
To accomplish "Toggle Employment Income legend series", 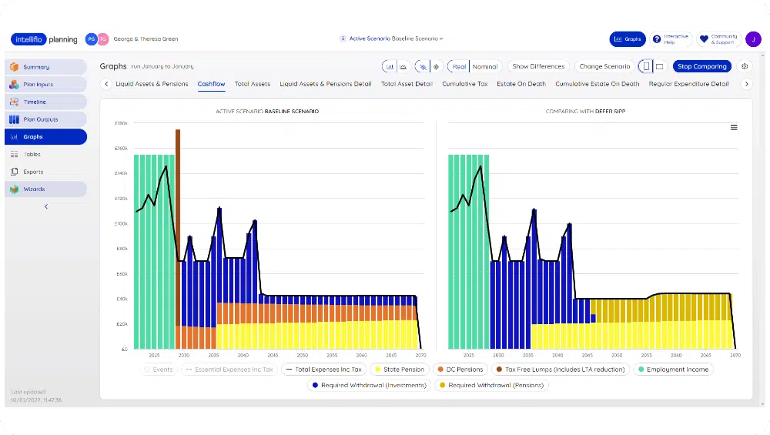I will point(673,370).
